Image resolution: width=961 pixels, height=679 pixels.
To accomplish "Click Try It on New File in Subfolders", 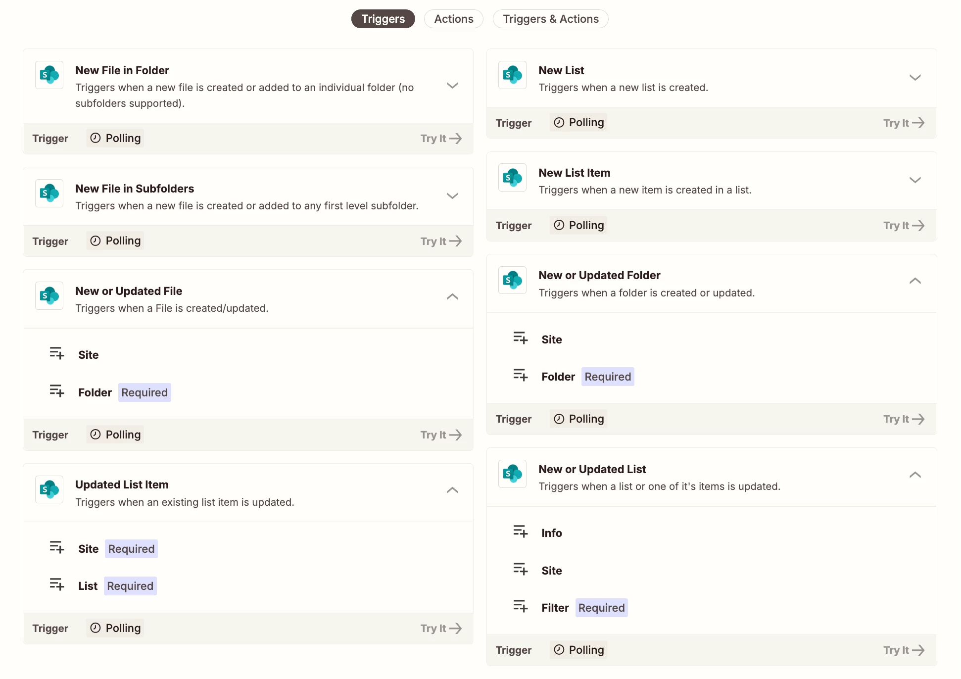I will coord(441,241).
